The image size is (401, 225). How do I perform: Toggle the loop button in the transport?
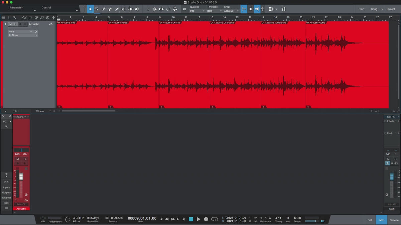(x=215, y=219)
